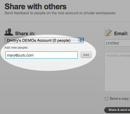Open the Dmitry's DEMOs Account dropdown
Screen dimensions: 130x114
tap(44, 40)
